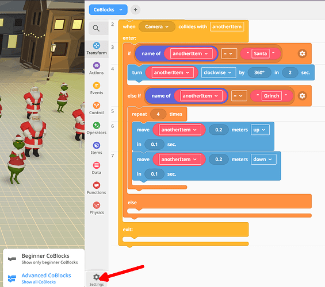325x287 pixels.
Task: Click the 360° angle value field
Action: coord(259,72)
